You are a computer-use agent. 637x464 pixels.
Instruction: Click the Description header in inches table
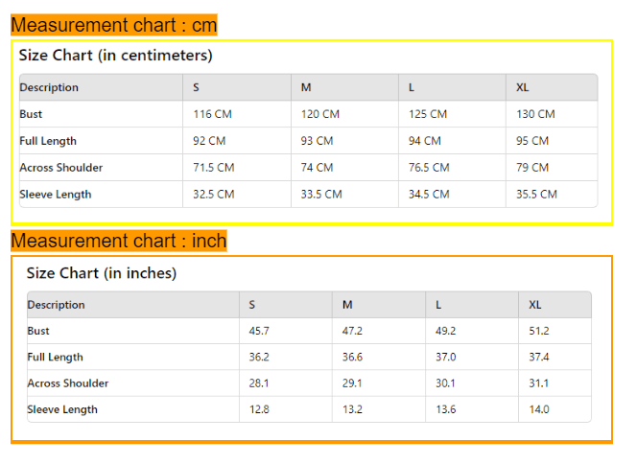56,305
